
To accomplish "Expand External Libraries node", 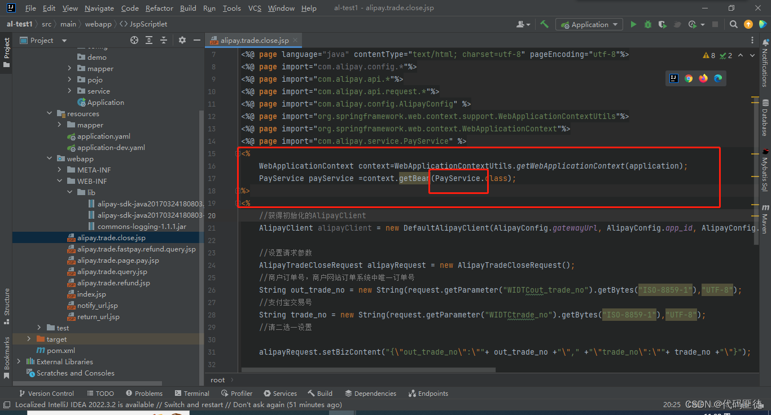I will point(19,361).
